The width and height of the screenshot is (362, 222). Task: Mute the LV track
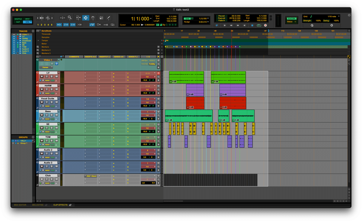coord(56,77)
